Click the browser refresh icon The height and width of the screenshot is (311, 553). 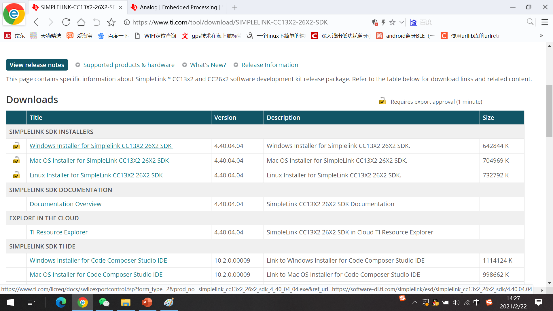[x=66, y=22]
